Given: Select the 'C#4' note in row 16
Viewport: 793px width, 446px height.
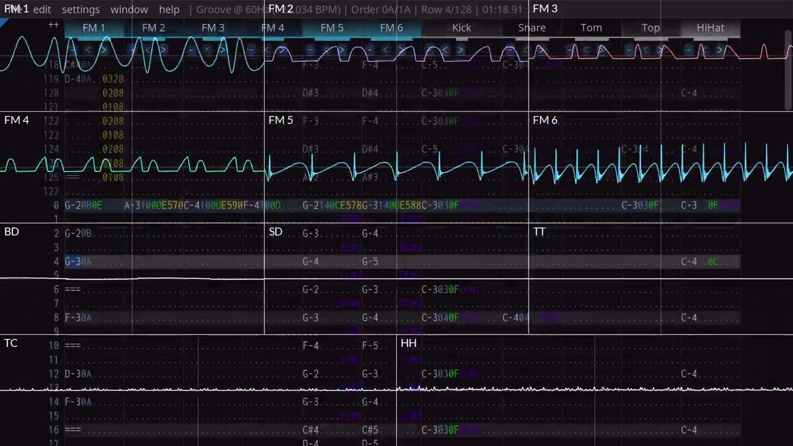Looking at the screenshot, I should 310,430.
